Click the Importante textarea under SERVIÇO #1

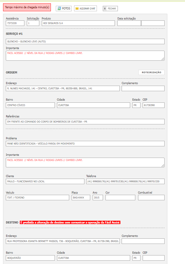[85, 55]
